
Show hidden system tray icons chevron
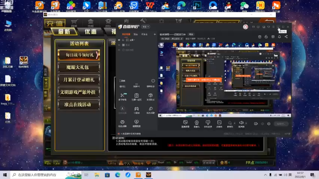[x=265, y=175]
